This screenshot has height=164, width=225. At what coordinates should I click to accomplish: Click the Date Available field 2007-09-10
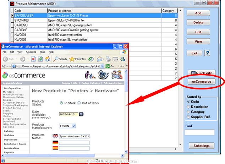pyautogui.click(x=68, y=114)
